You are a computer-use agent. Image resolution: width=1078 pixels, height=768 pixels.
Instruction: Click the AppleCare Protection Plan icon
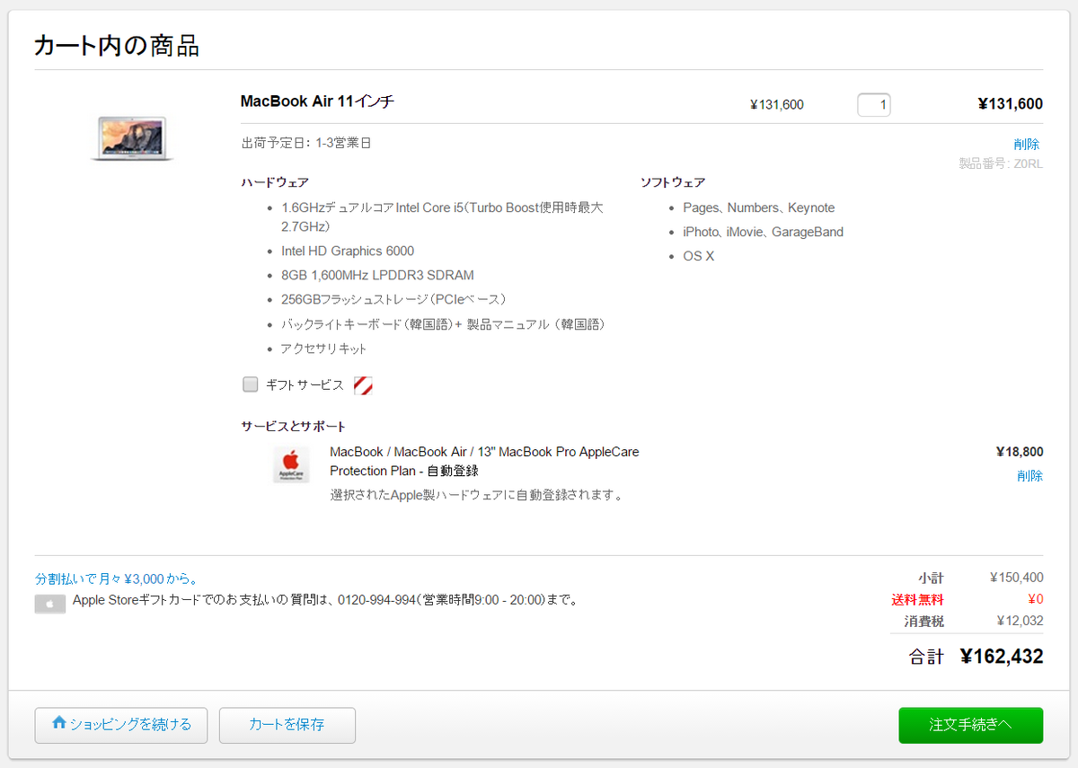tap(291, 464)
